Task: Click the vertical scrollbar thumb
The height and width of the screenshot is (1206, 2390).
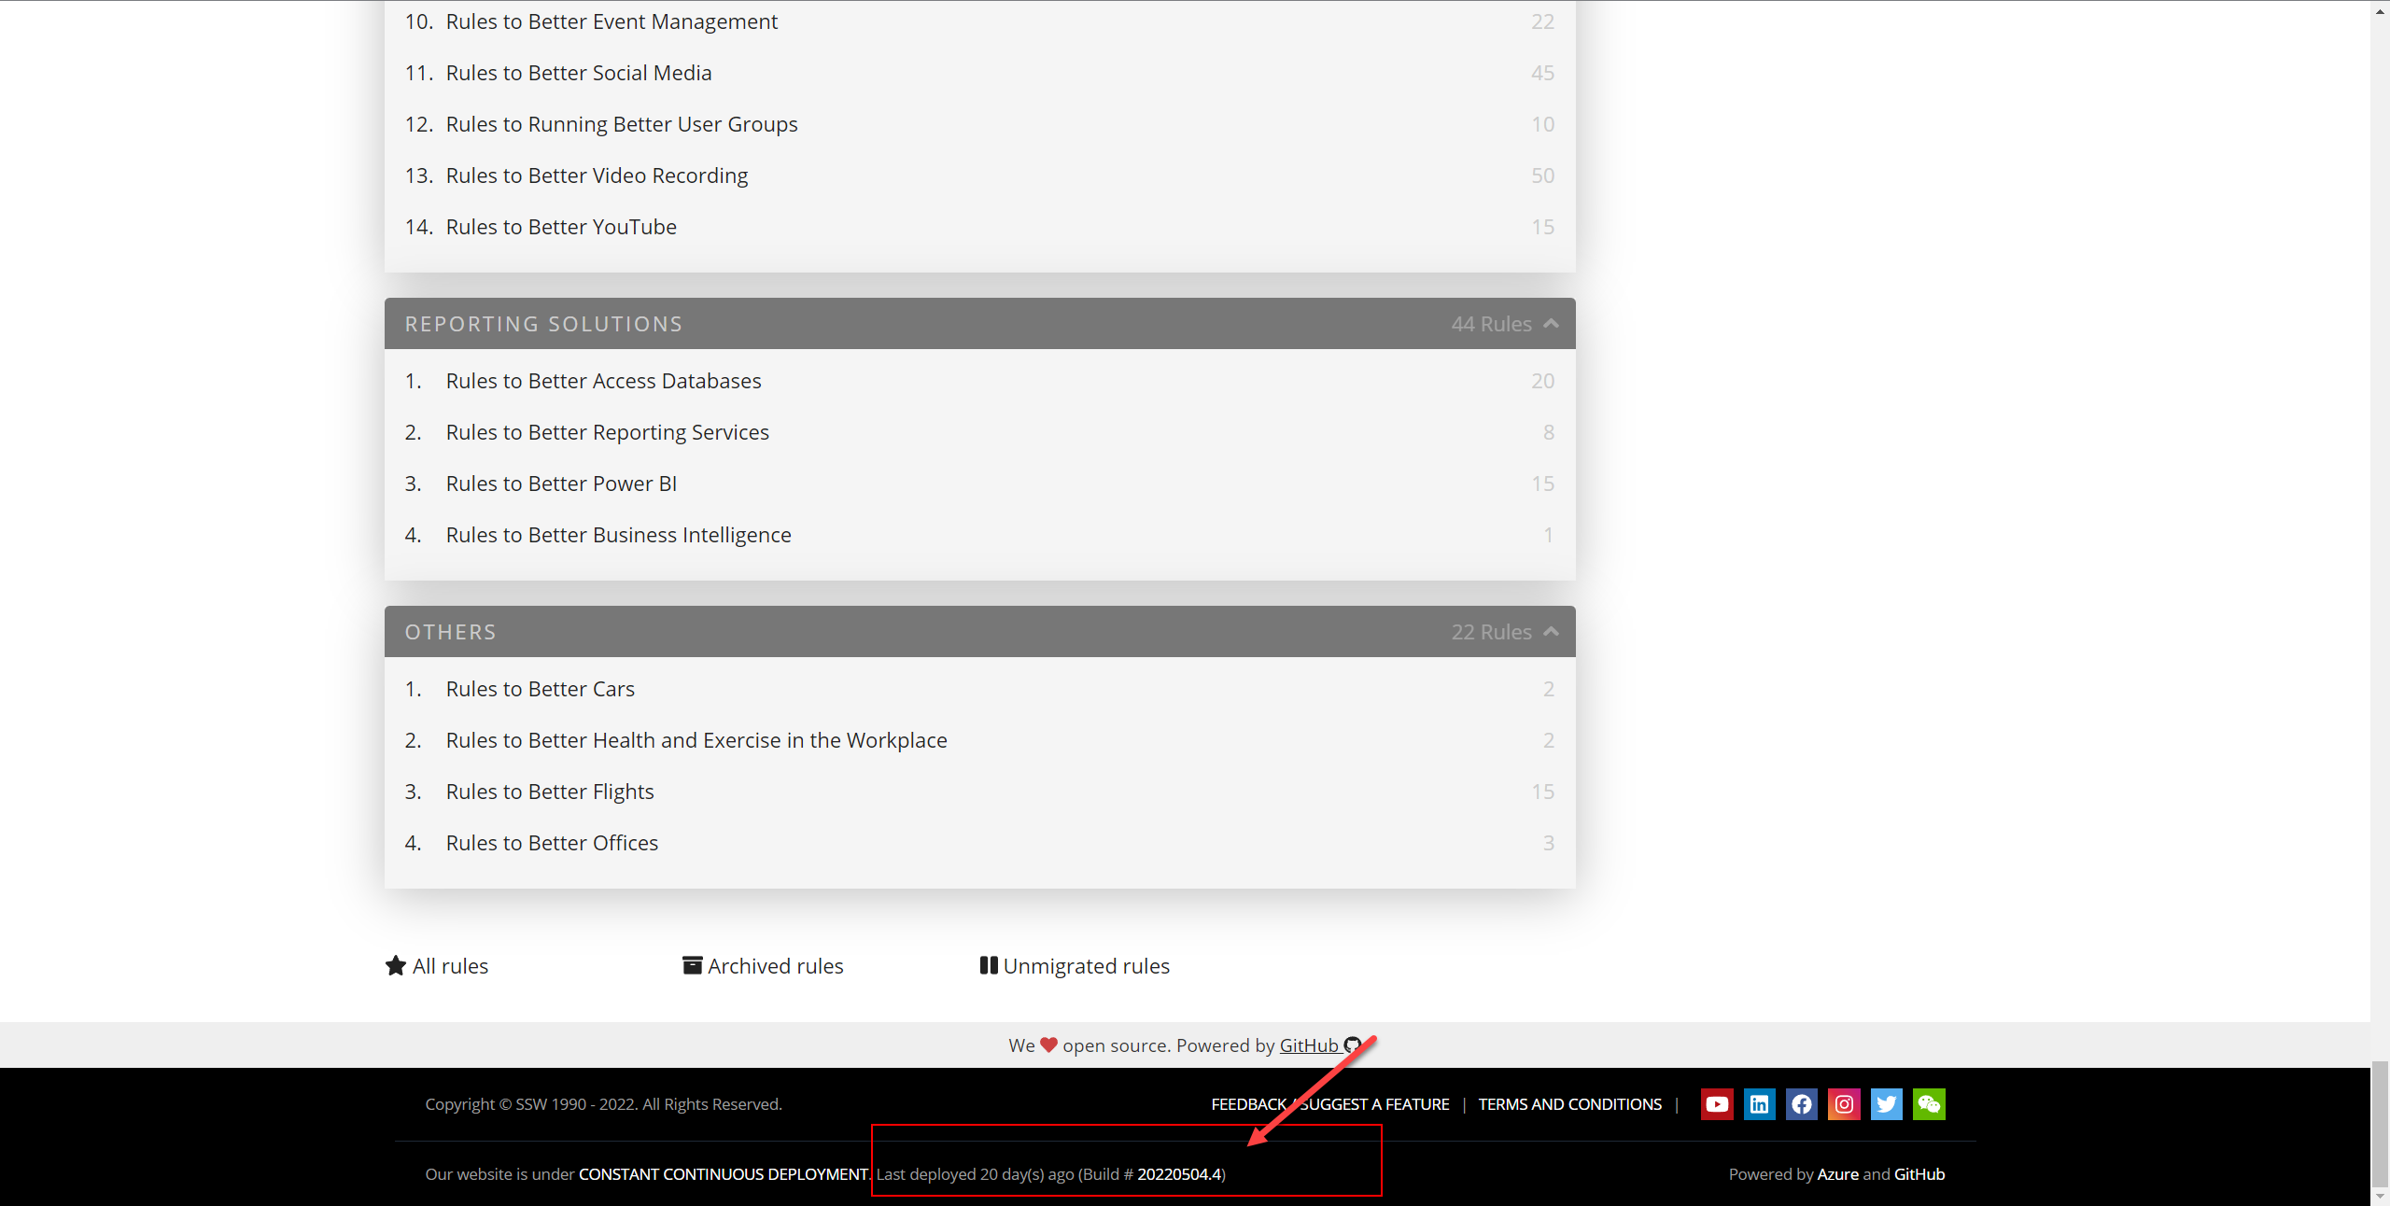Action: point(2380,1122)
